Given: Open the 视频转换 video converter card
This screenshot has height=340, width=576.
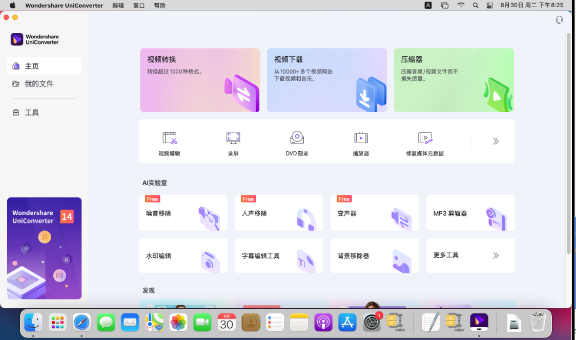Looking at the screenshot, I should click(200, 80).
